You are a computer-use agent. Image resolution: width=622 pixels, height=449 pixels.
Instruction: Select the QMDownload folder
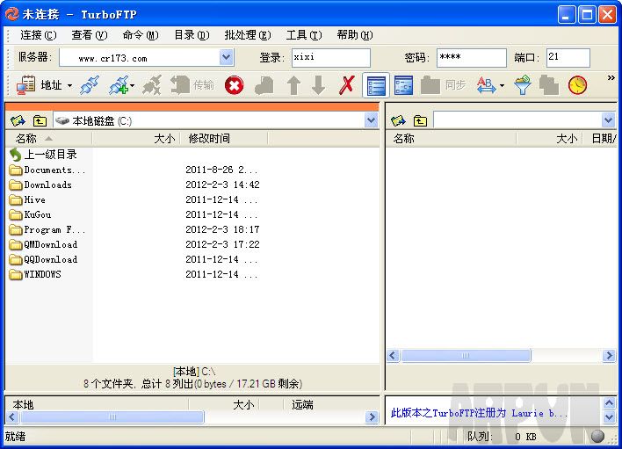pos(43,245)
